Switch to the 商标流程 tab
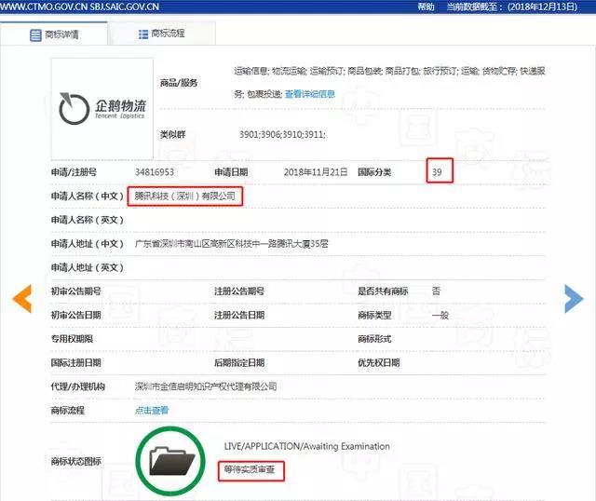The height and width of the screenshot is (501, 596). (x=161, y=34)
